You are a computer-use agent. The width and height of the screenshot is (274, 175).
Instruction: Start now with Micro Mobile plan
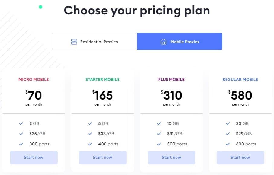pos(34,157)
